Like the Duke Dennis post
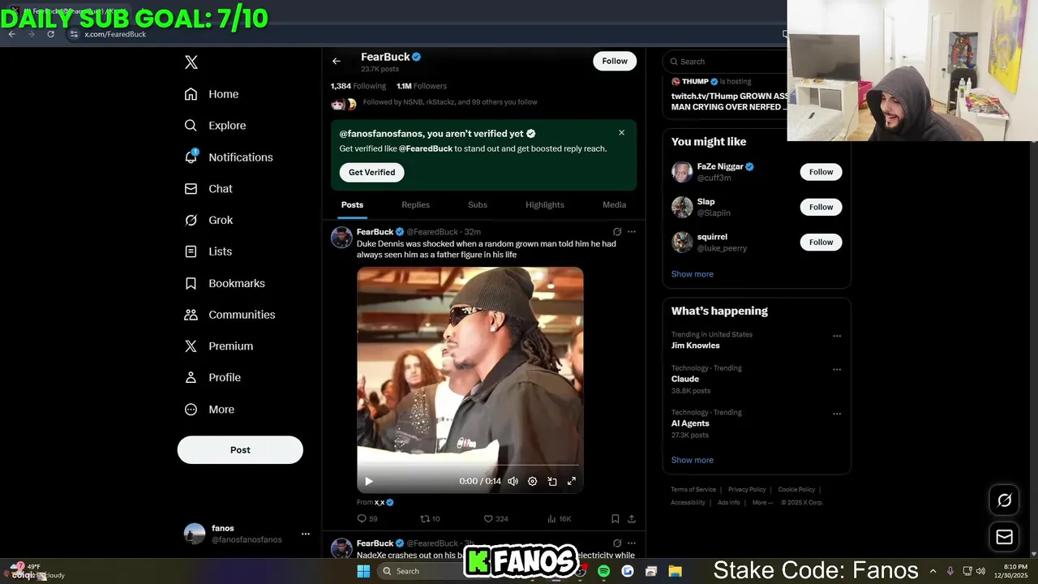 (495, 519)
